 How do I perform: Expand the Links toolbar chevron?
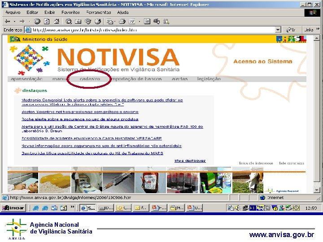318,29
